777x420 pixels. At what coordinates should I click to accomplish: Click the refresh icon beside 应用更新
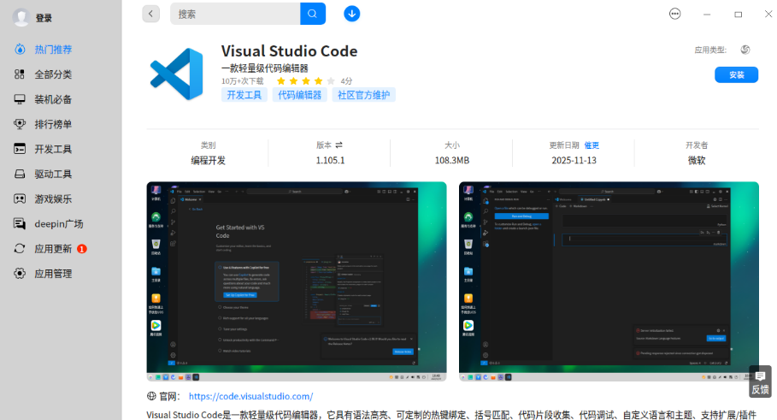pos(20,248)
